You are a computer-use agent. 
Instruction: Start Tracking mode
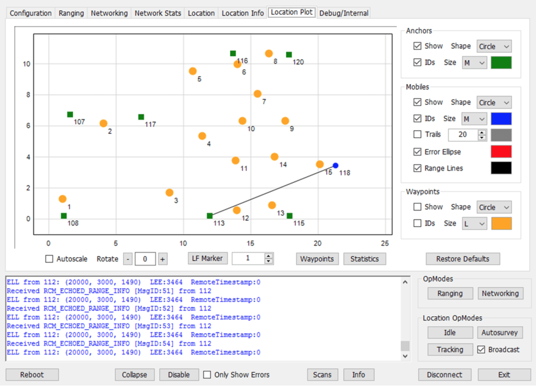[x=450, y=349]
